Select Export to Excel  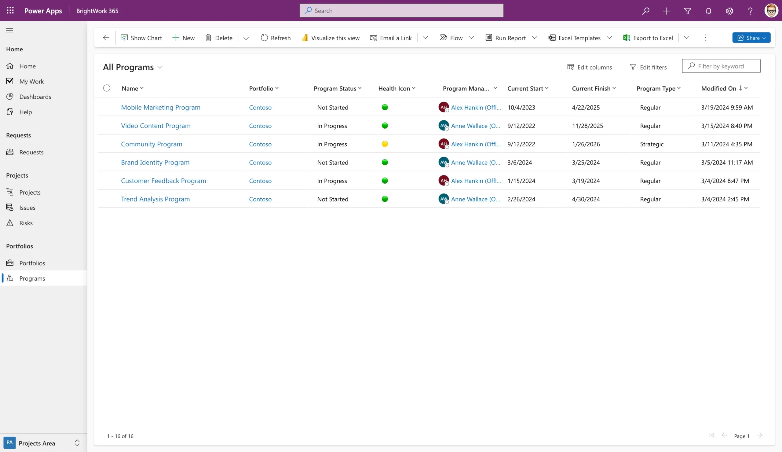click(648, 38)
